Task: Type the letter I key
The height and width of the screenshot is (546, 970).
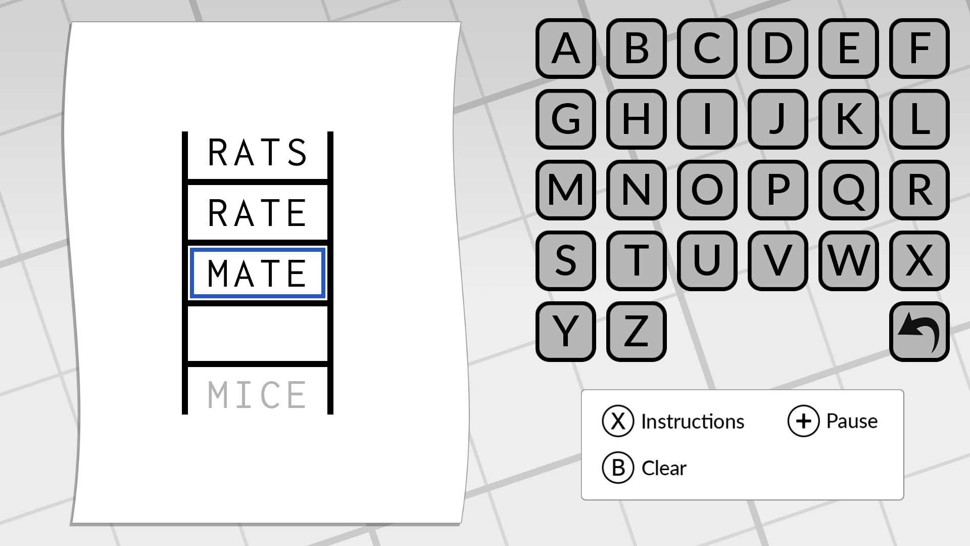Action: [707, 119]
